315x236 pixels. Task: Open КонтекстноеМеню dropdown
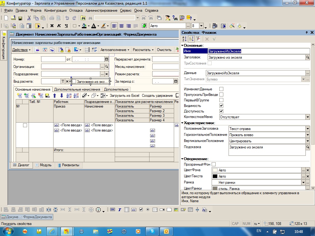click(x=308, y=117)
